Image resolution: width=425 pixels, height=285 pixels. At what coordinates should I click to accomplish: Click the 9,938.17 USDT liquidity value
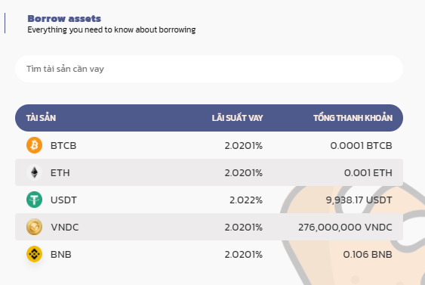click(359, 200)
